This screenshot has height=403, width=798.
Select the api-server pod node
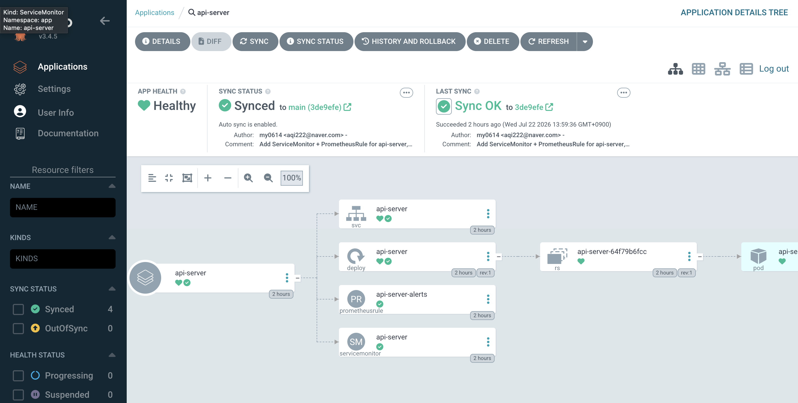tap(769, 257)
